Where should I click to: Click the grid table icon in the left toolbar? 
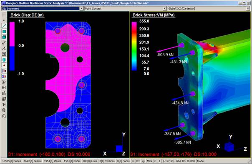(x=4, y=88)
